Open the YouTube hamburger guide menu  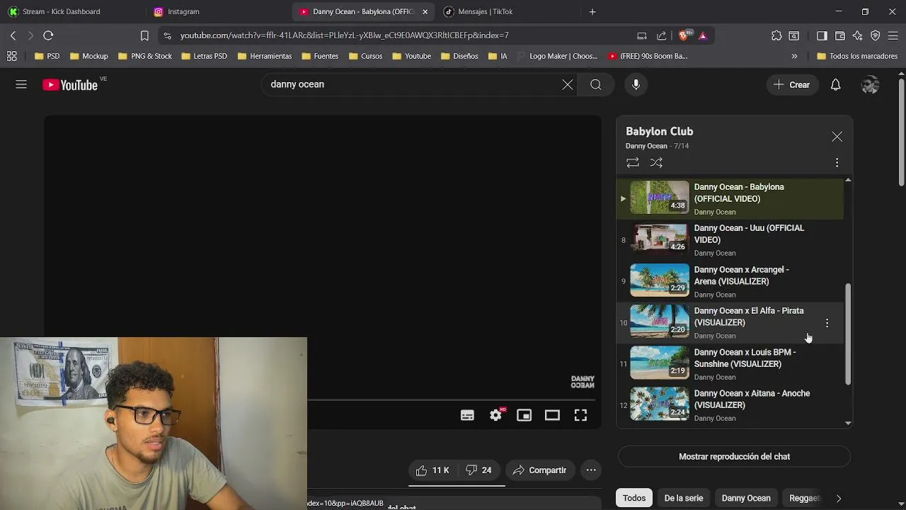tap(21, 84)
